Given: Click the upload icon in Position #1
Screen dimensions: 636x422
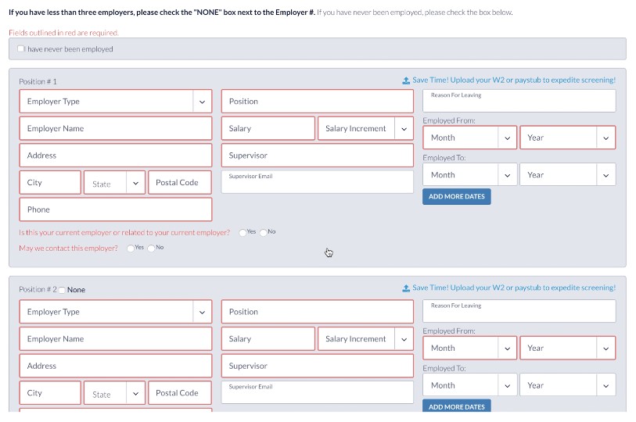Looking at the screenshot, I should click(406, 80).
